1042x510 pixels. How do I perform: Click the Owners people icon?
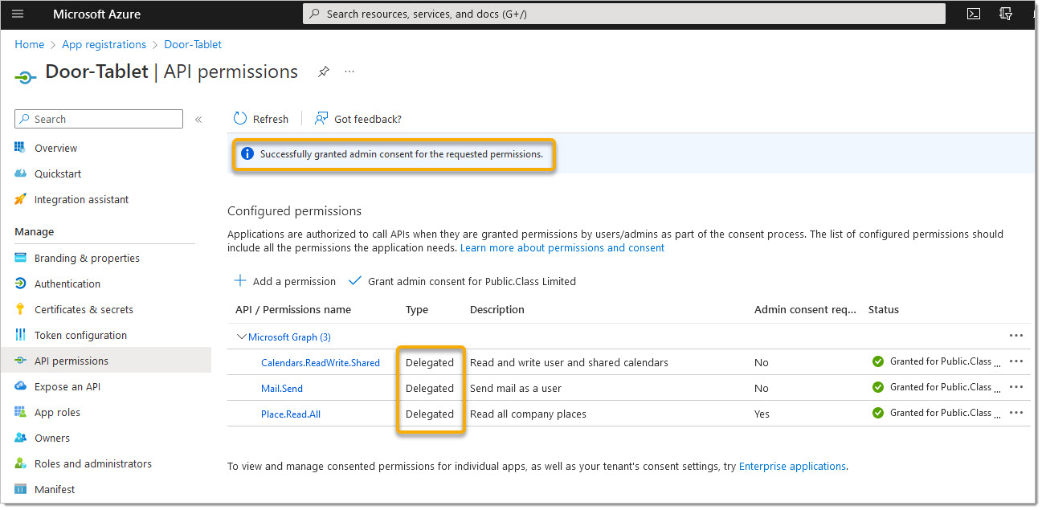[20, 438]
